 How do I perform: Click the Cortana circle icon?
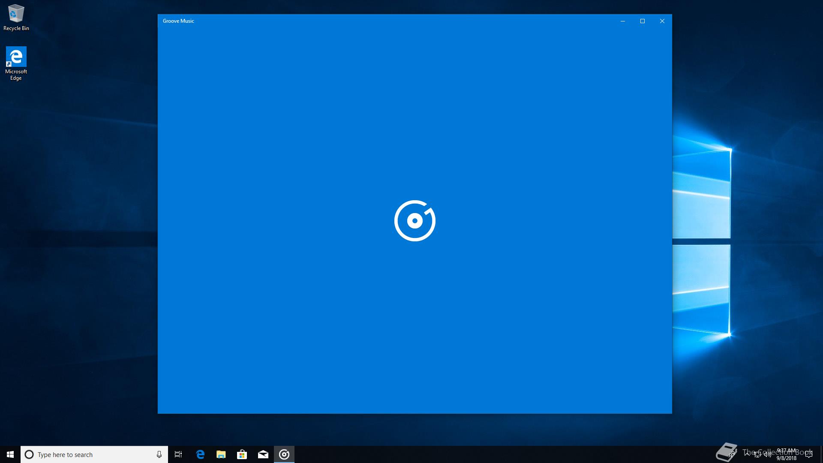point(29,454)
